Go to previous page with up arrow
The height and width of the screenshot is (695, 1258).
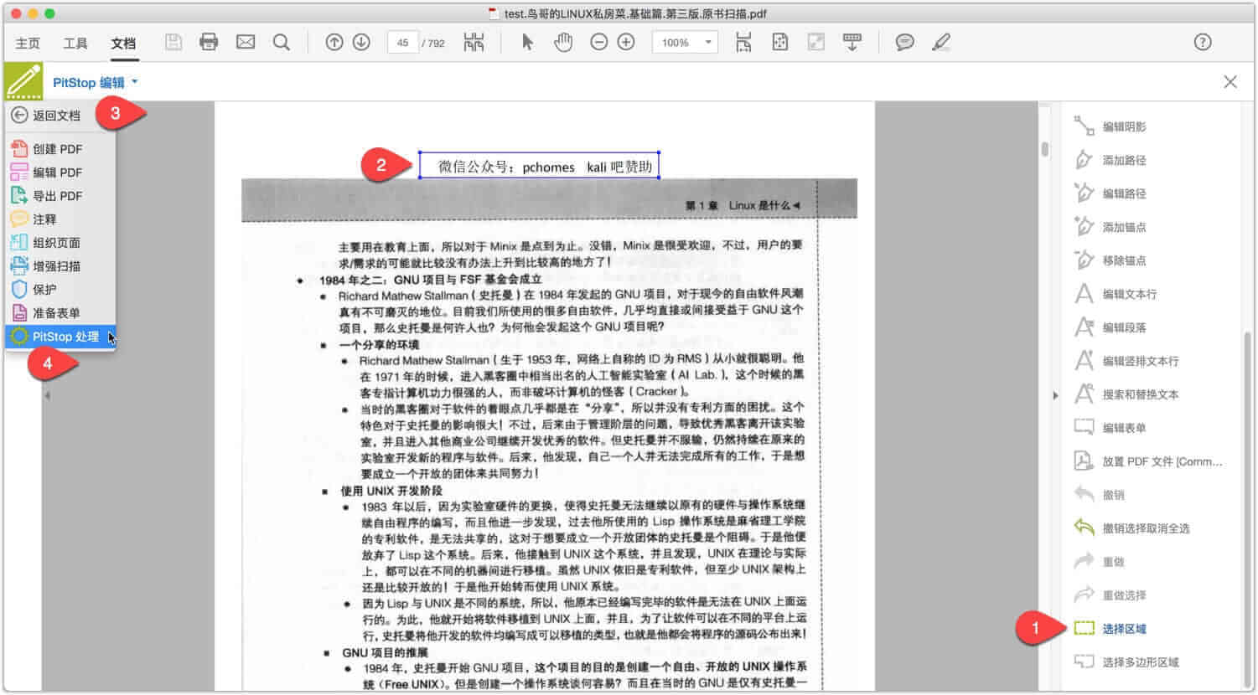[x=334, y=42]
